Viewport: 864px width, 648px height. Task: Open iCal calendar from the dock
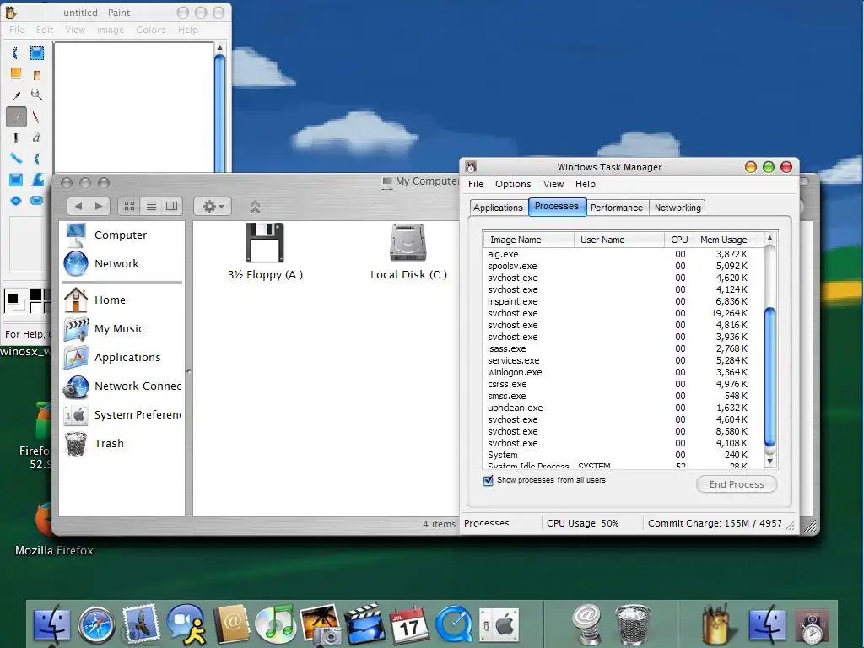click(409, 625)
